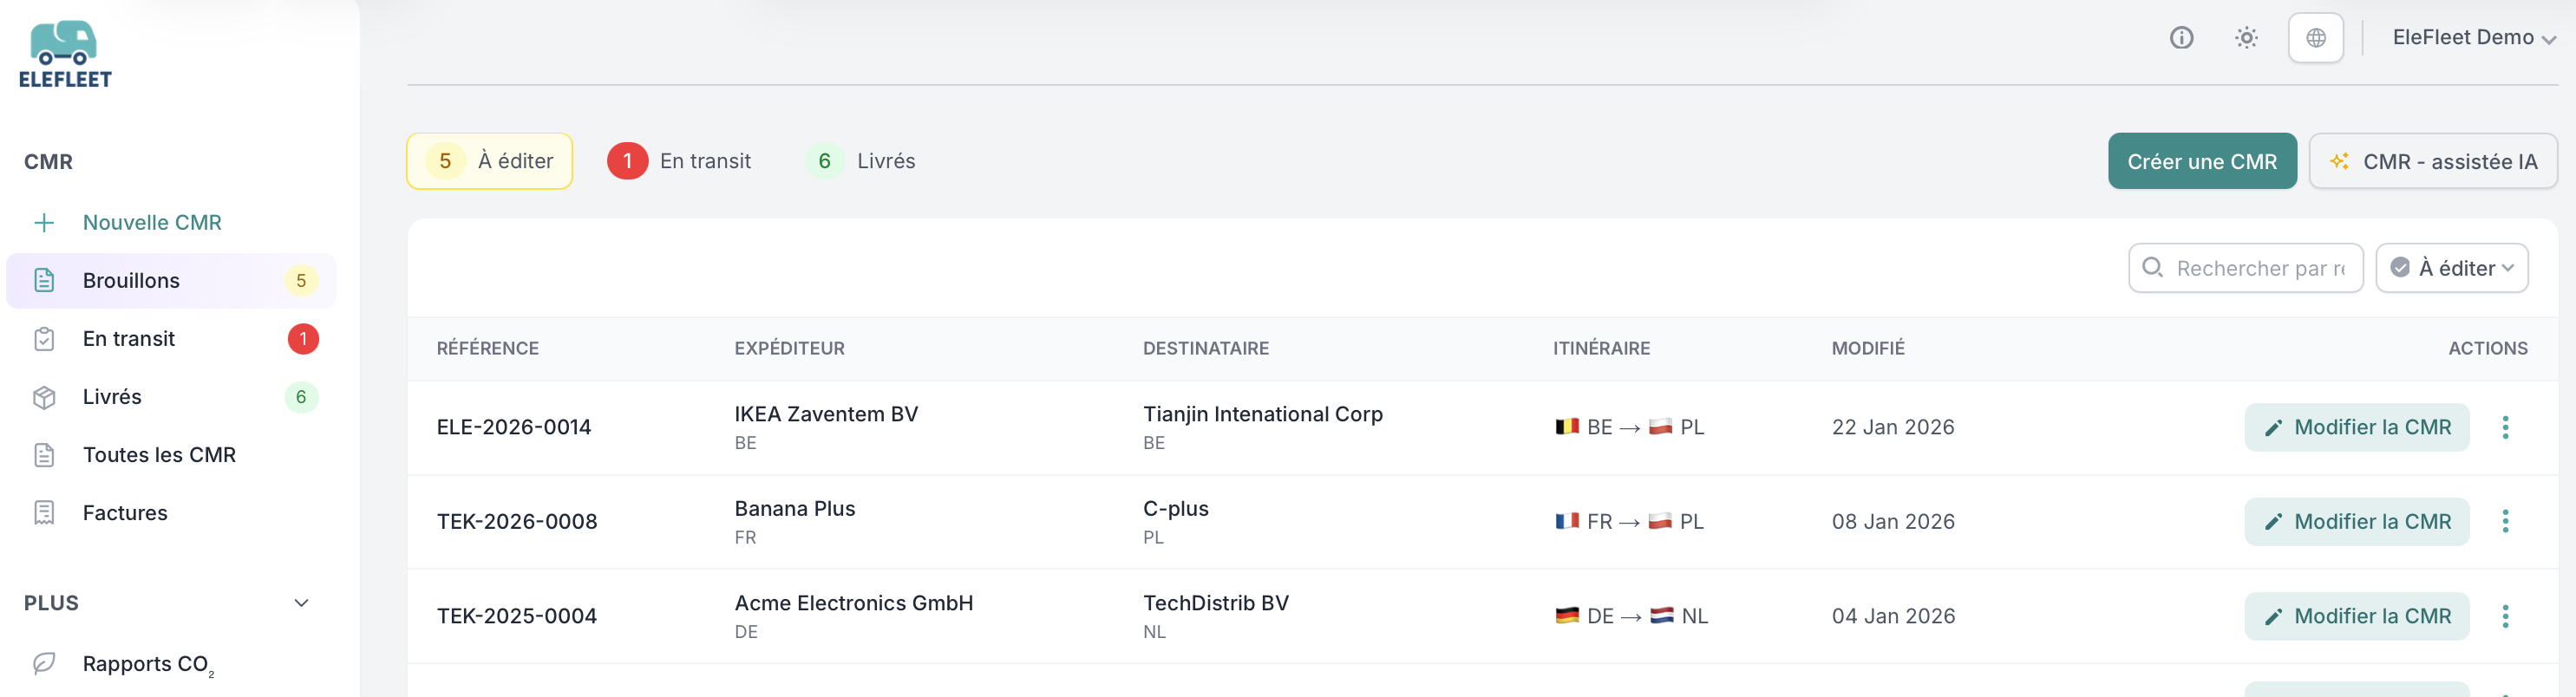Open kebab menu for ELE-2026-0014
The image size is (2576, 697).
click(x=2505, y=427)
